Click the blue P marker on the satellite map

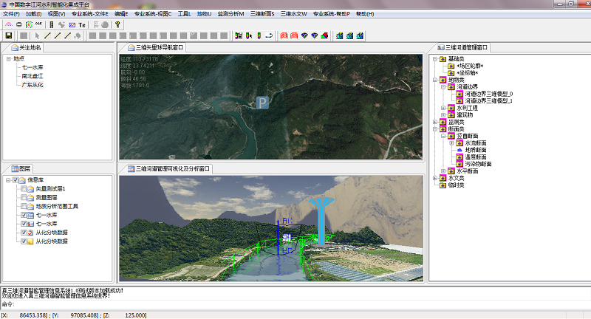click(x=262, y=103)
